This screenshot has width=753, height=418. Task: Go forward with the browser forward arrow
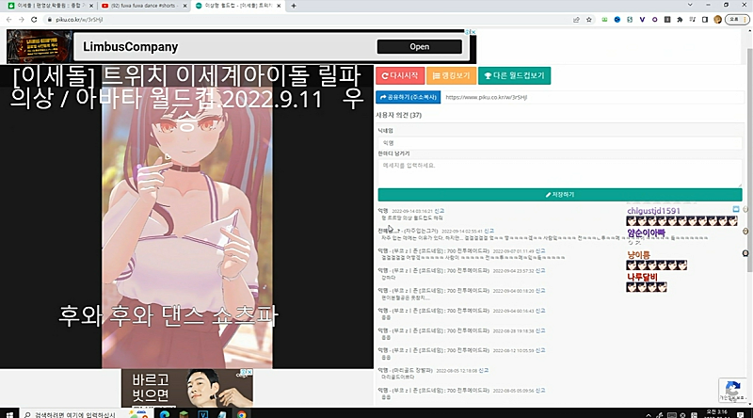pyautogui.click(x=21, y=20)
